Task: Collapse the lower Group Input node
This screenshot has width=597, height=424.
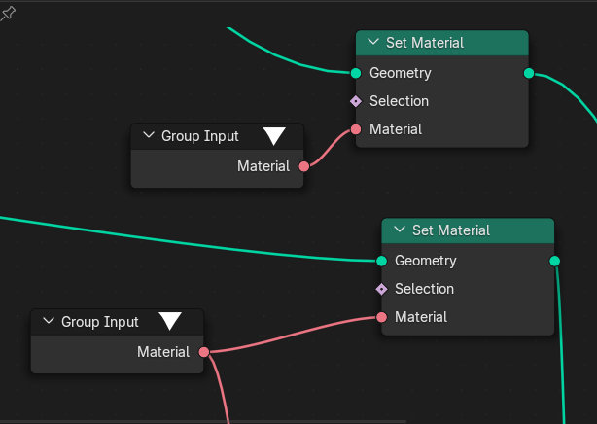Action: [49, 321]
